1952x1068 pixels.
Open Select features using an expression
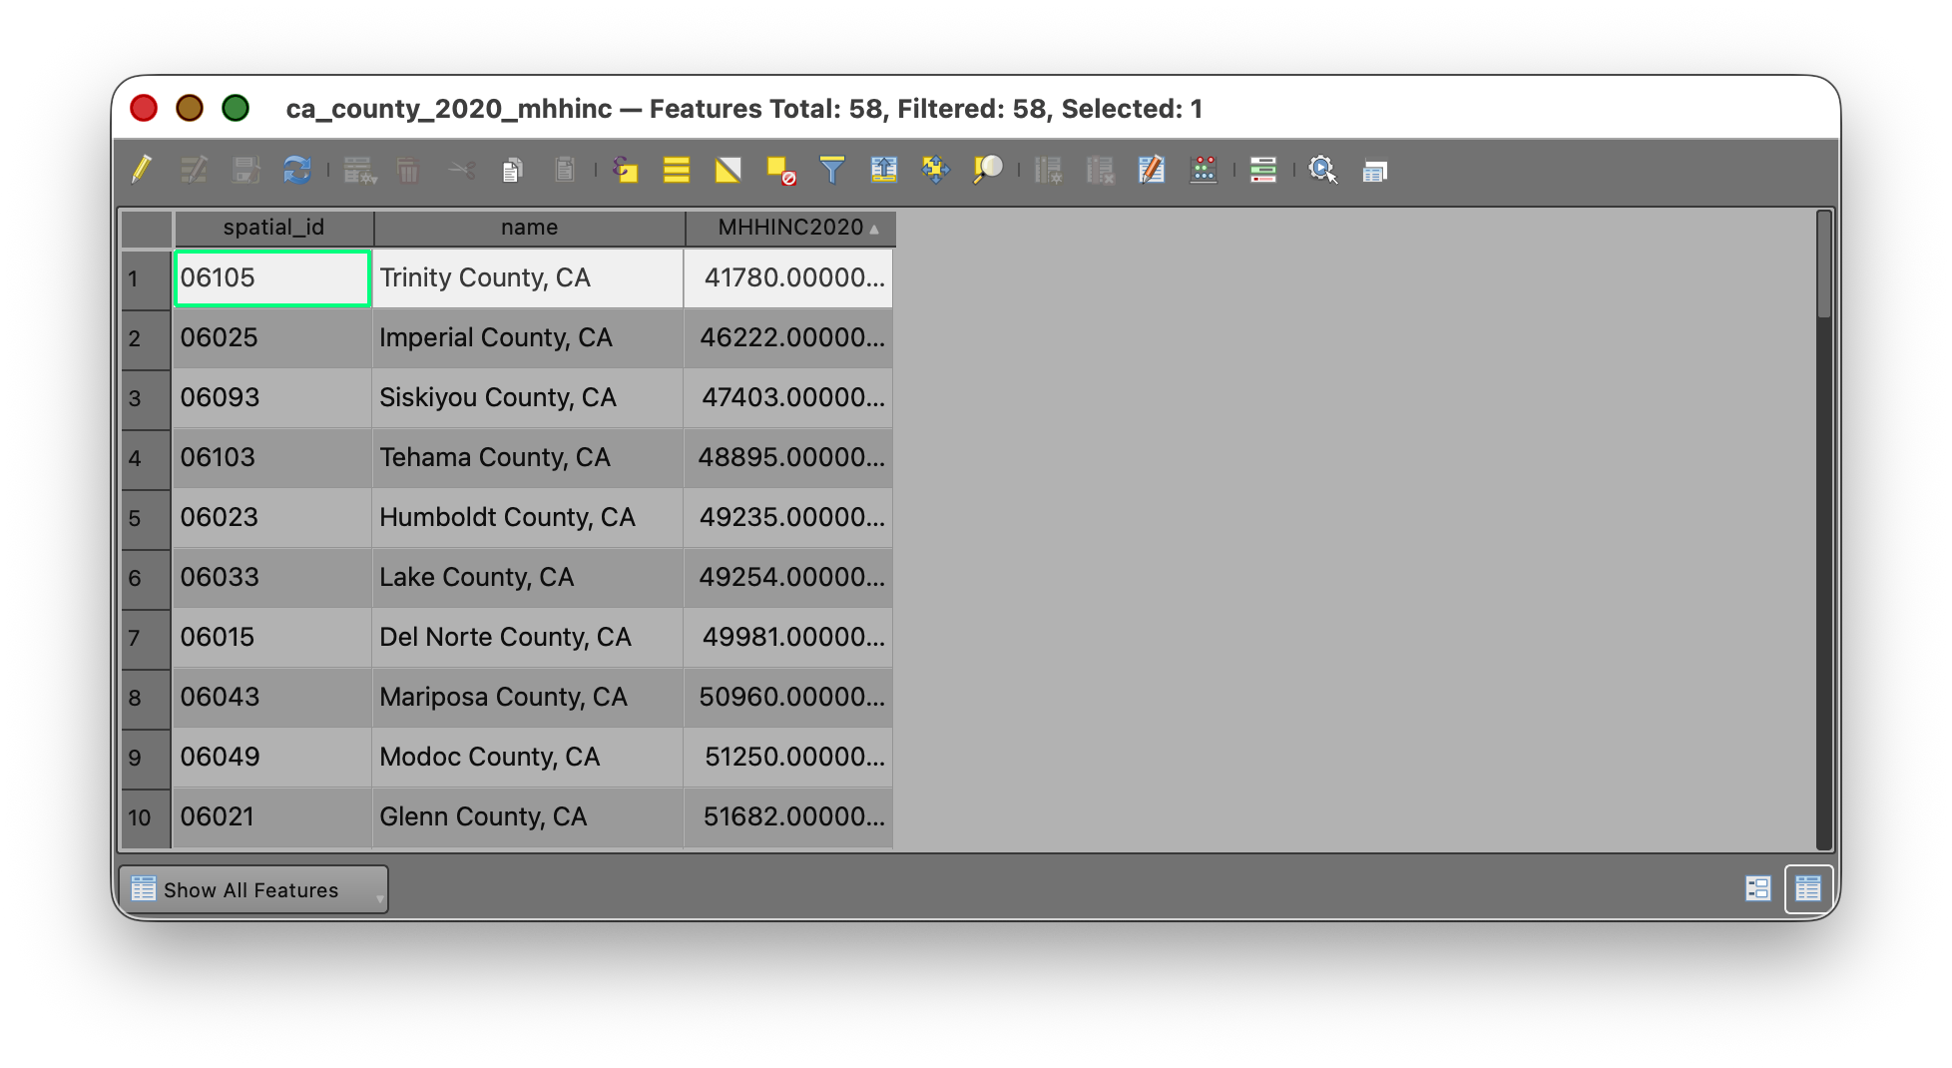(625, 170)
